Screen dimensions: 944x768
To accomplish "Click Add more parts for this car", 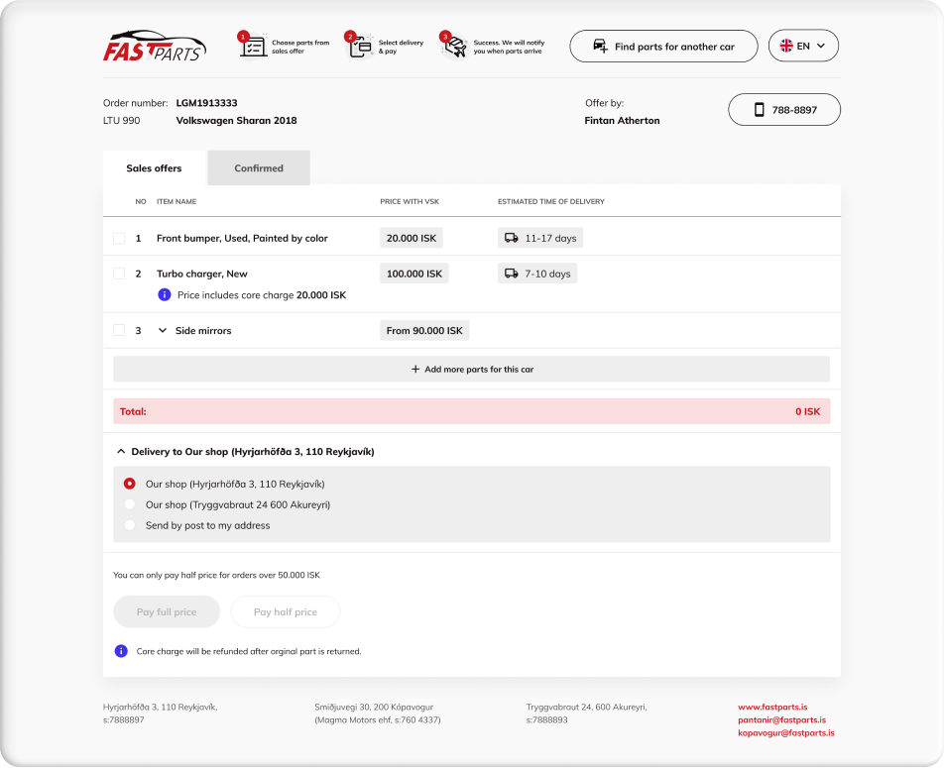I will [x=471, y=370].
